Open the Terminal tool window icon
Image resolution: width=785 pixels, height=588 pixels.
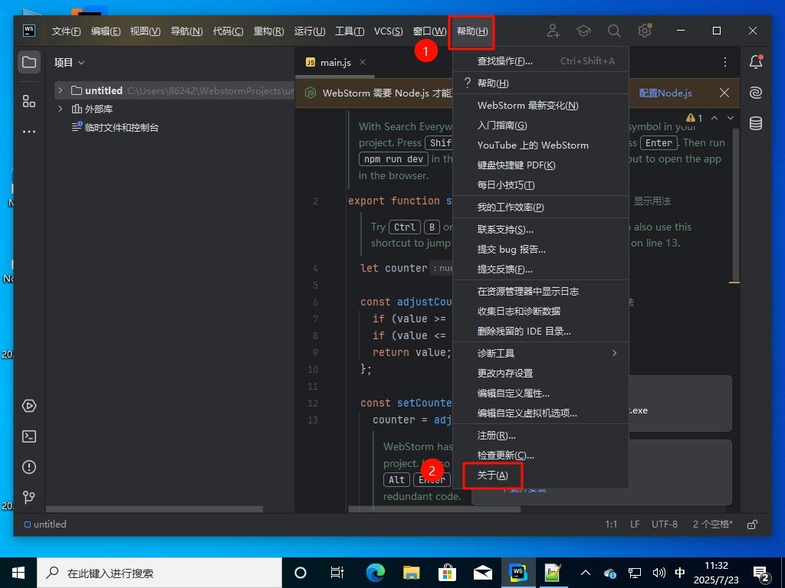click(x=29, y=436)
